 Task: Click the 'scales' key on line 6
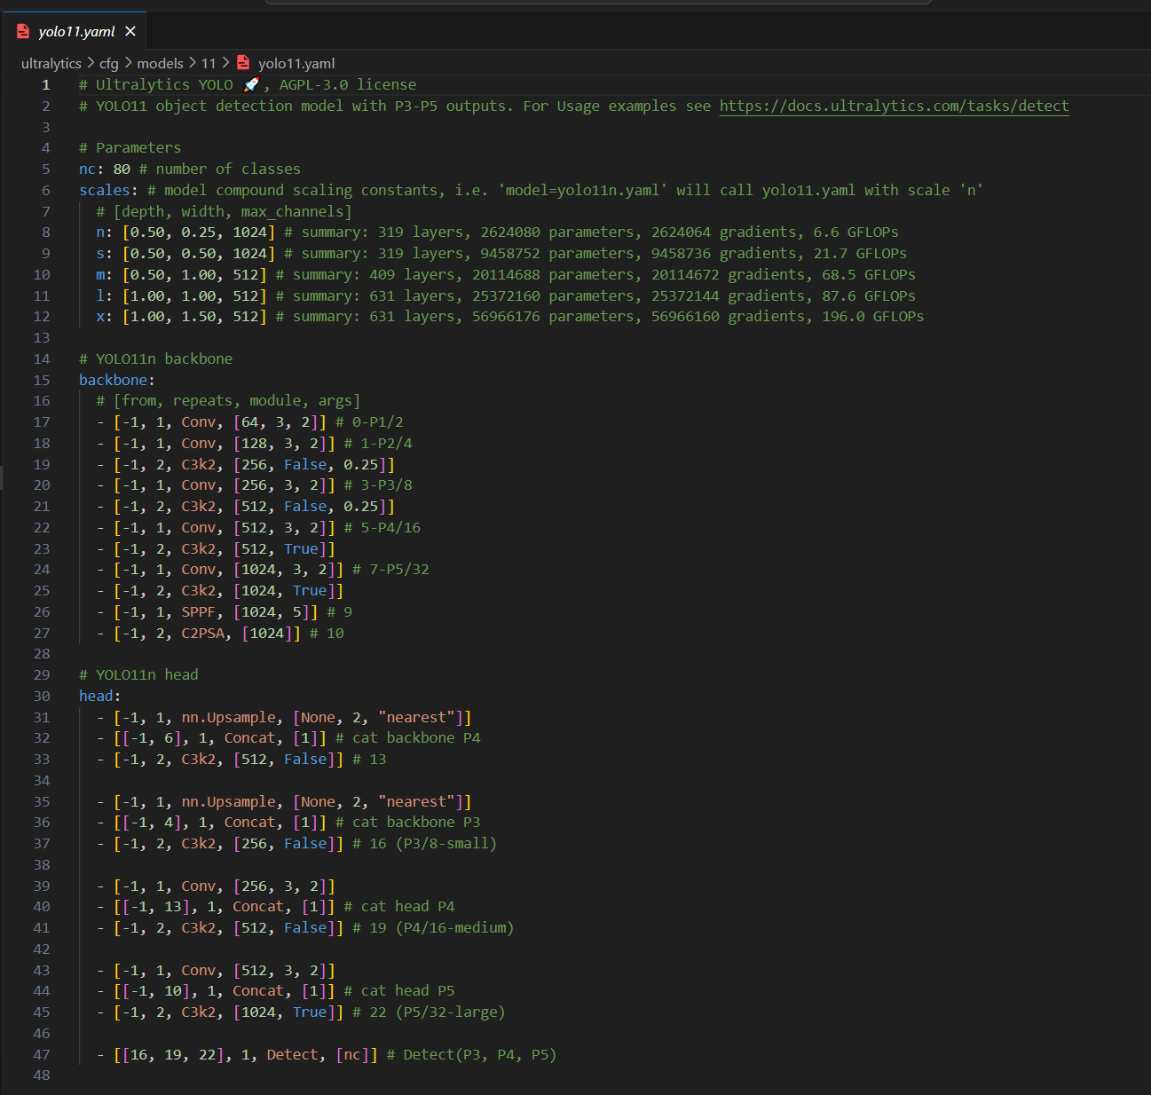(x=105, y=190)
